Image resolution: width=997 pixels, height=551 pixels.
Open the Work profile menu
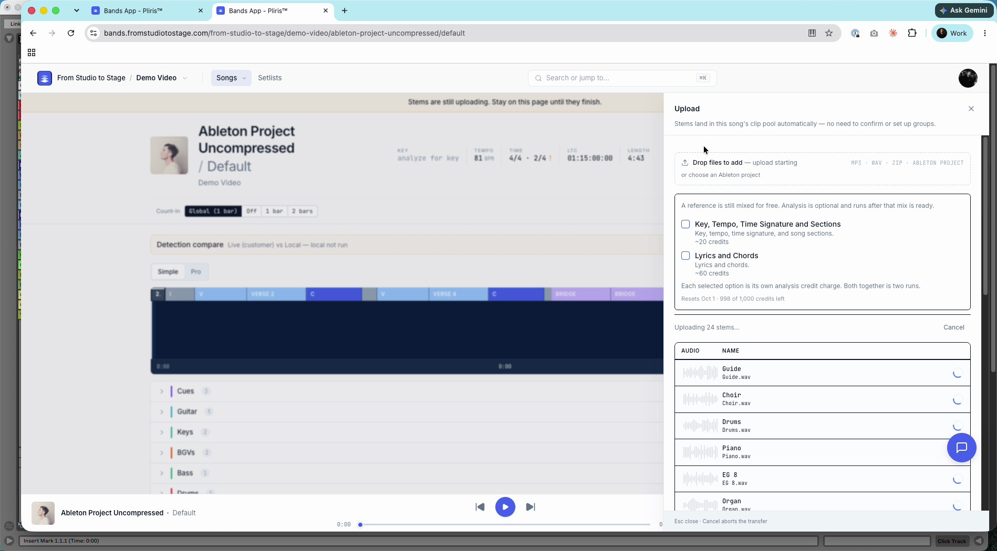(952, 33)
